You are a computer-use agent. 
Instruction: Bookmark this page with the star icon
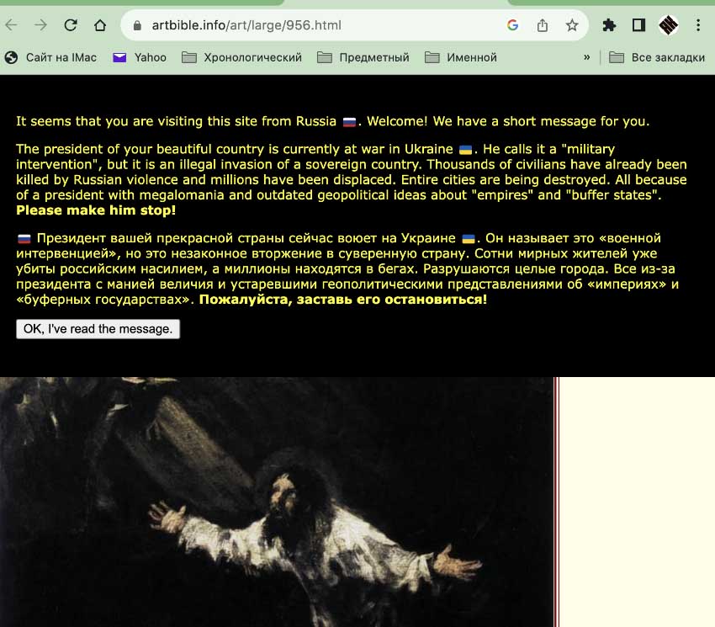572,25
